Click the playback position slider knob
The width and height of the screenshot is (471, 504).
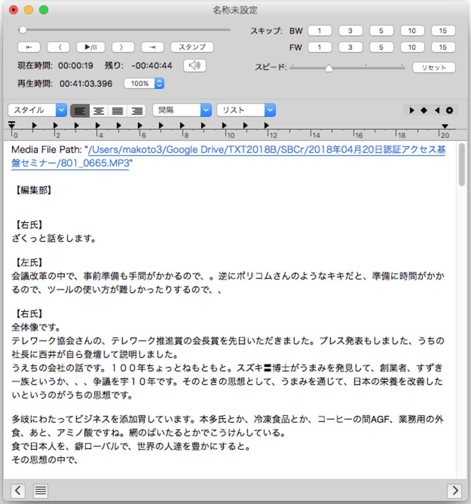(23, 30)
